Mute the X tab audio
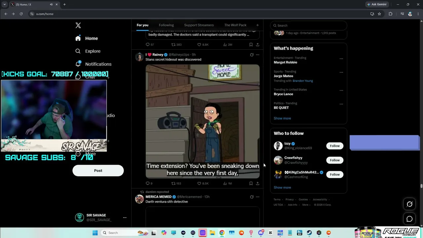The height and width of the screenshot is (238, 423). point(51,5)
